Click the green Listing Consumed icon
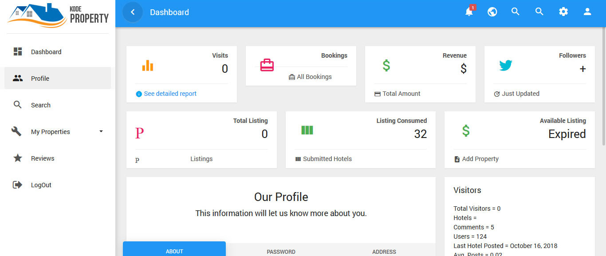The width and height of the screenshot is (606, 256). click(307, 130)
